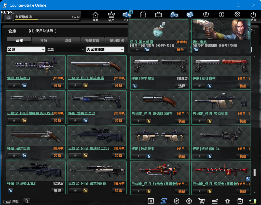Open the settings gear icon
This screenshot has width=261, height=205.
tap(237, 15)
